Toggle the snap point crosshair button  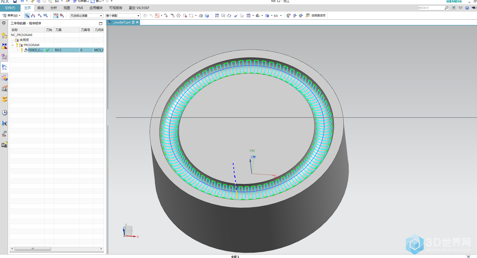[166, 16]
